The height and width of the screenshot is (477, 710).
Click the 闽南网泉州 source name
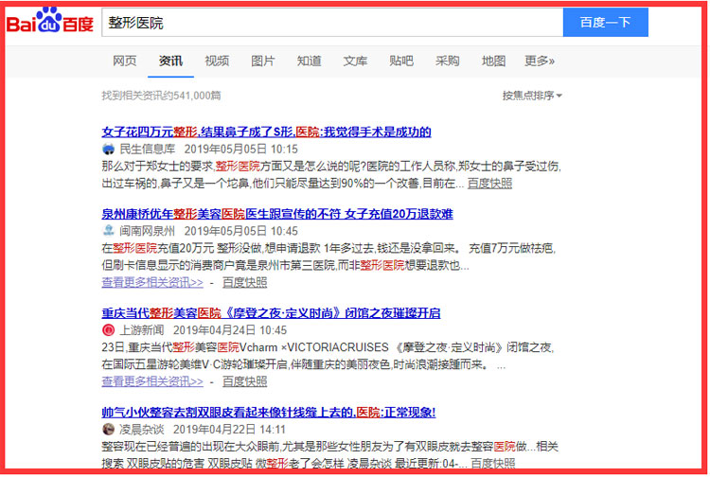click(x=147, y=231)
